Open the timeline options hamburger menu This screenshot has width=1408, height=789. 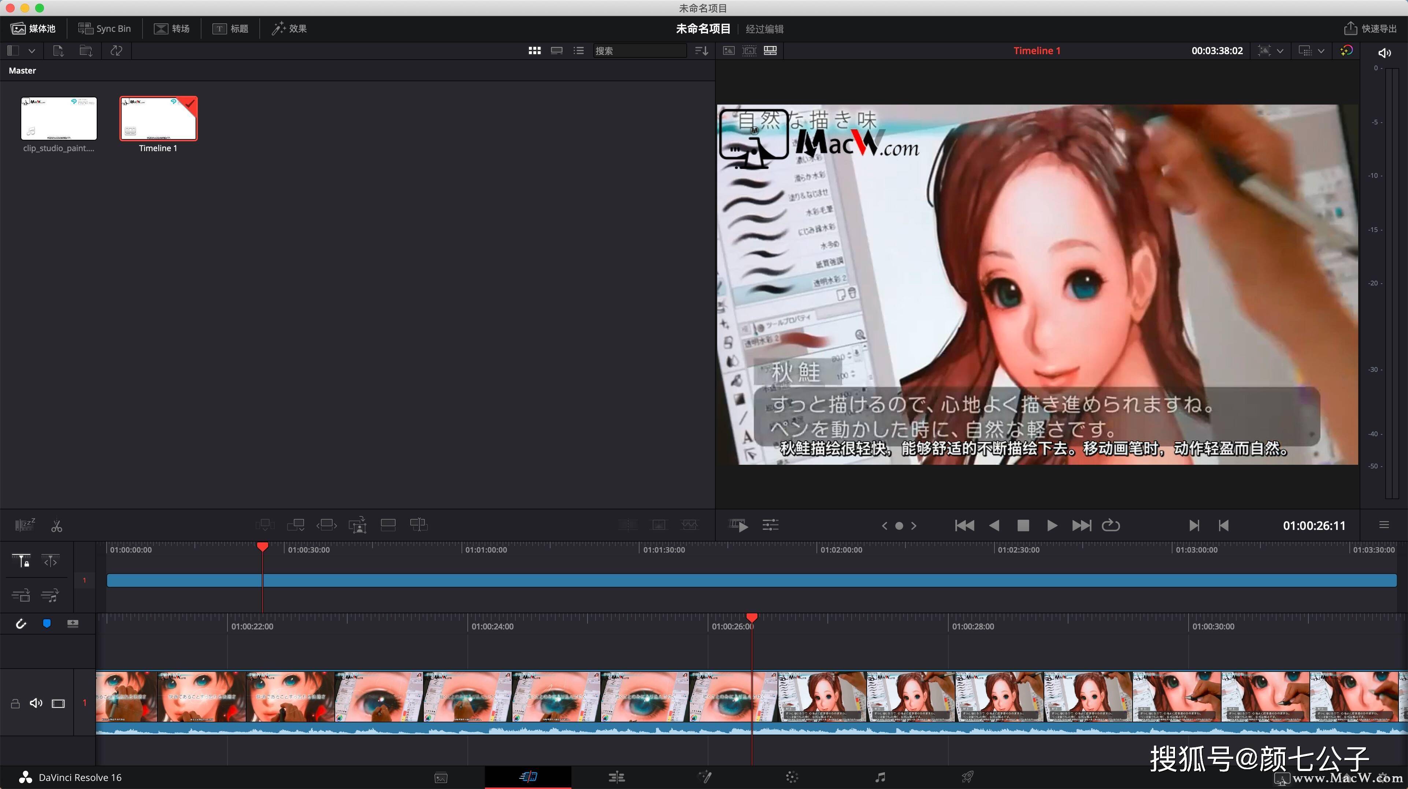(1384, 525)
